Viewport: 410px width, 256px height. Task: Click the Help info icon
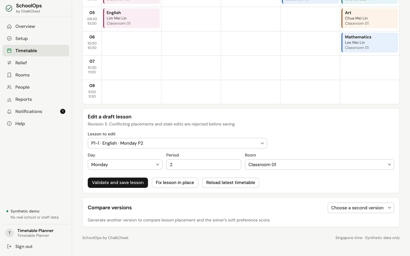[x=9, y=124]
